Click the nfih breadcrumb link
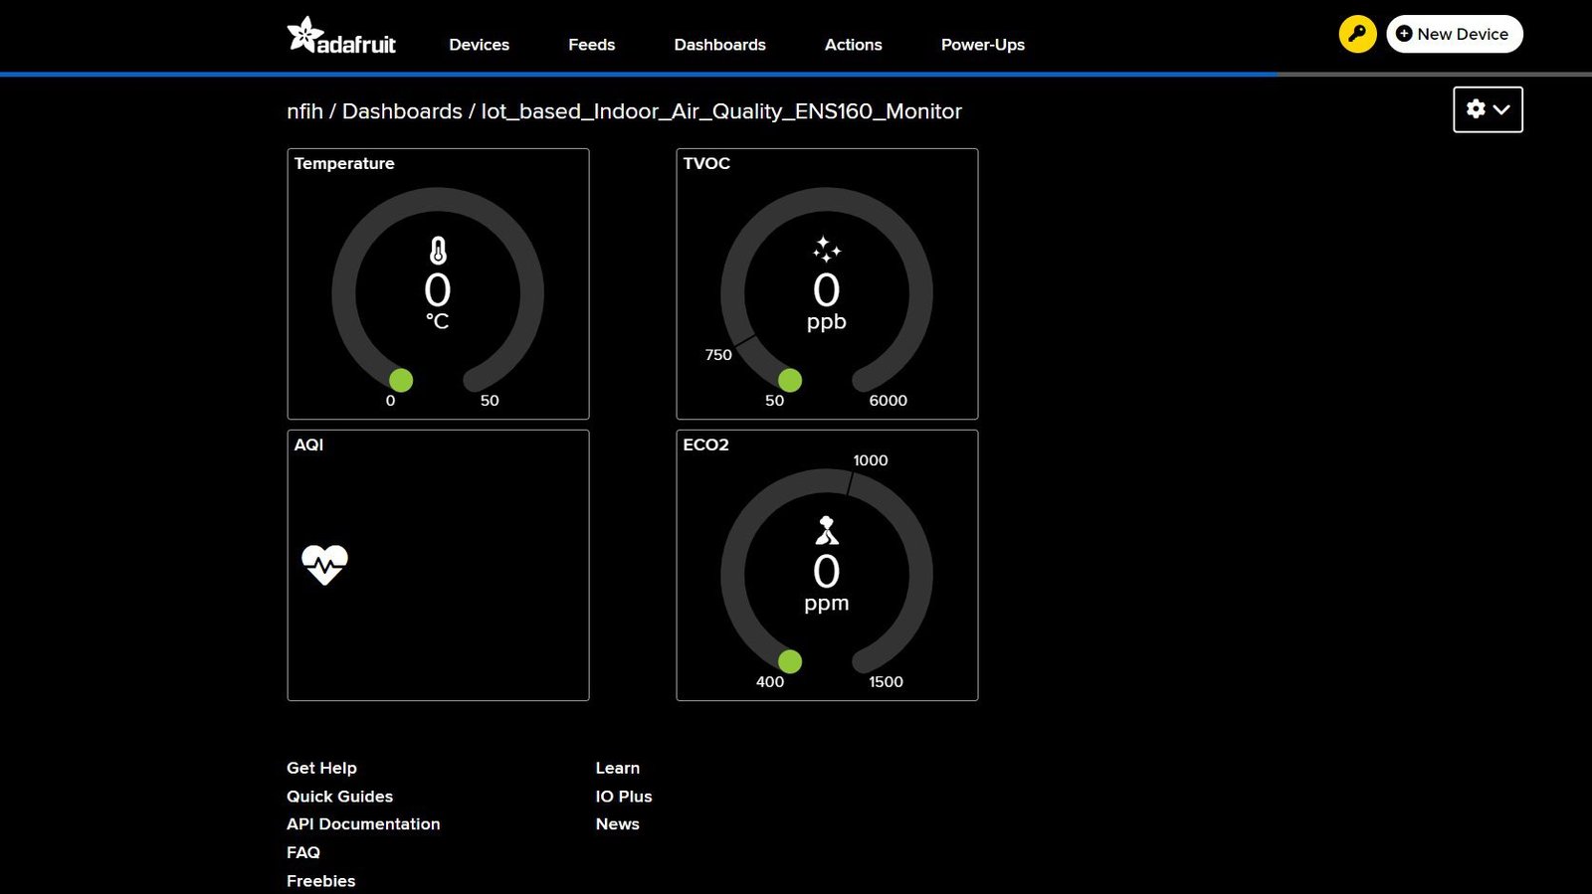1592x894 pixels. point(304,111)
